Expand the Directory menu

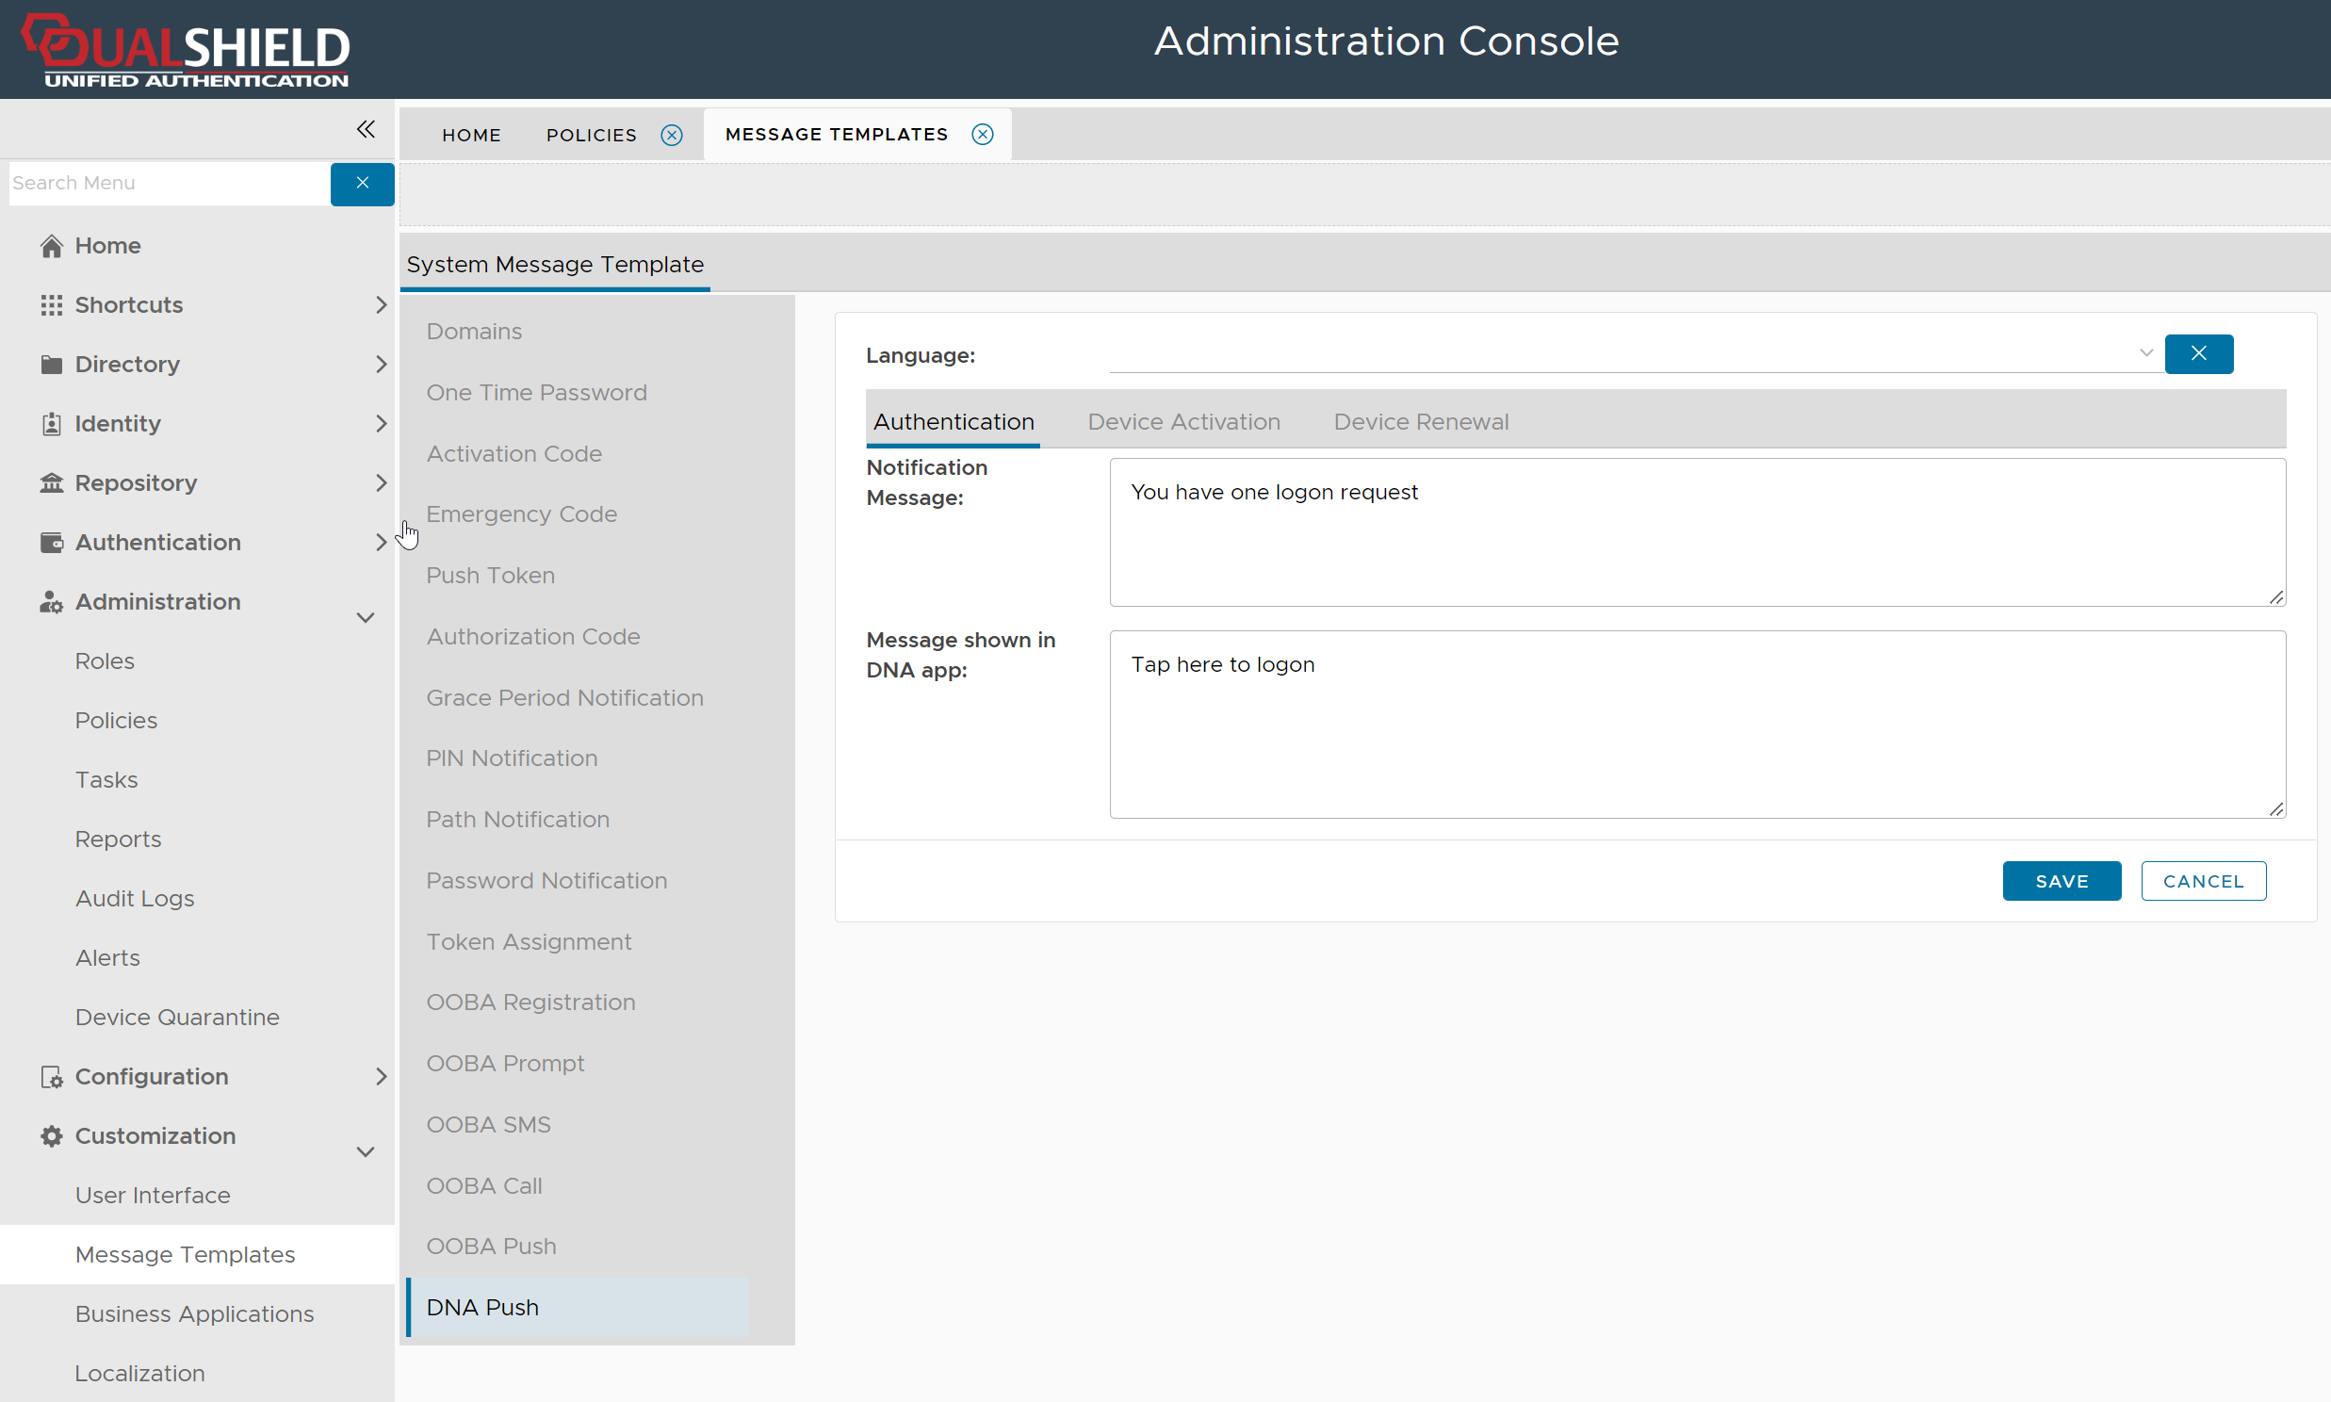[381, 365]
